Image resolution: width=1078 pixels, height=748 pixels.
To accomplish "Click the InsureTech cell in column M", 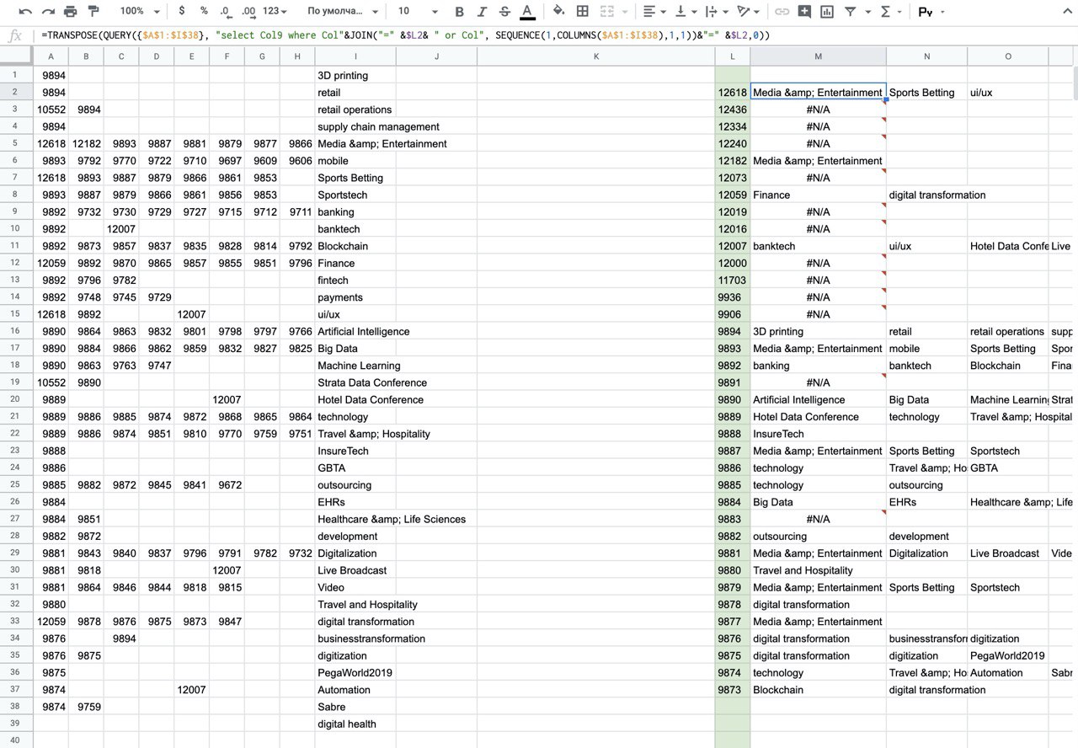I will tap(818, 434).
